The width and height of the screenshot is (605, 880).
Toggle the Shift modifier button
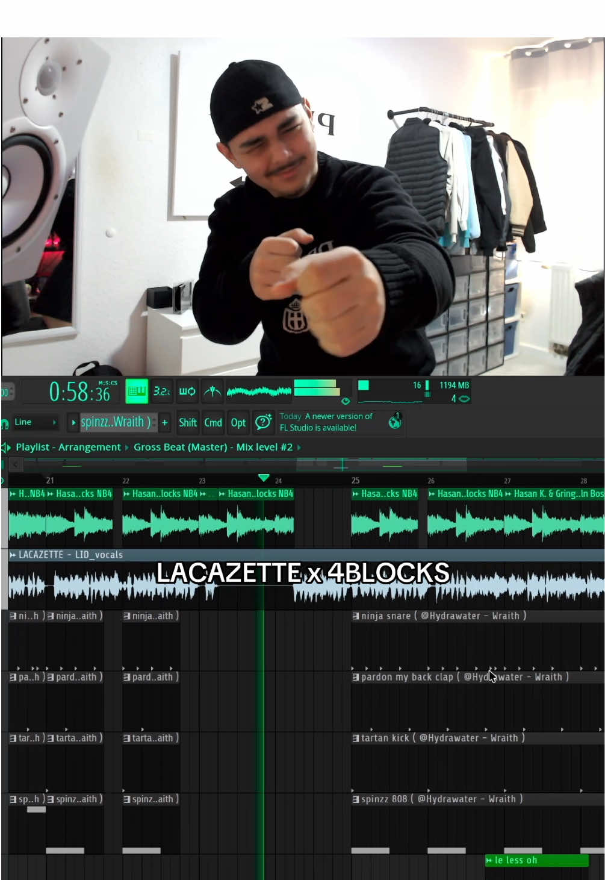(x=188, y=423)
